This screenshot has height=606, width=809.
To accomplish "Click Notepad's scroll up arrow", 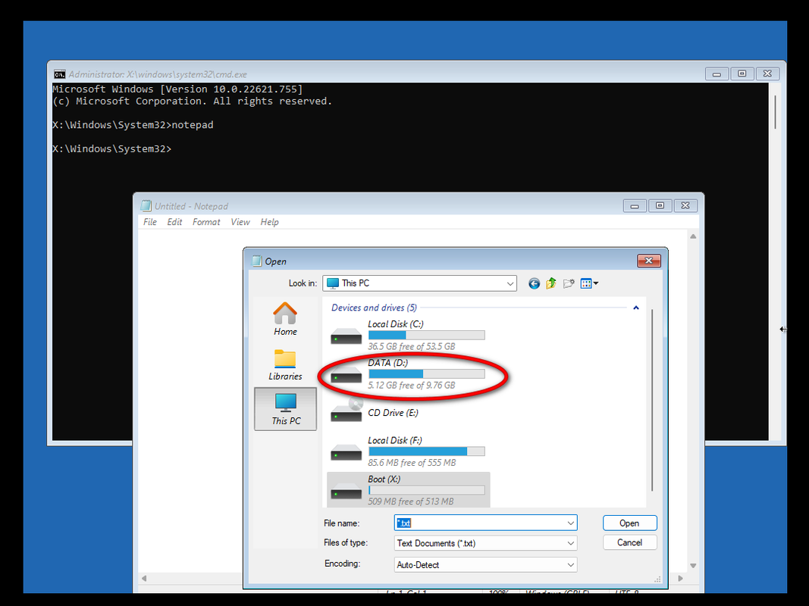I will [x=693, y=236].
